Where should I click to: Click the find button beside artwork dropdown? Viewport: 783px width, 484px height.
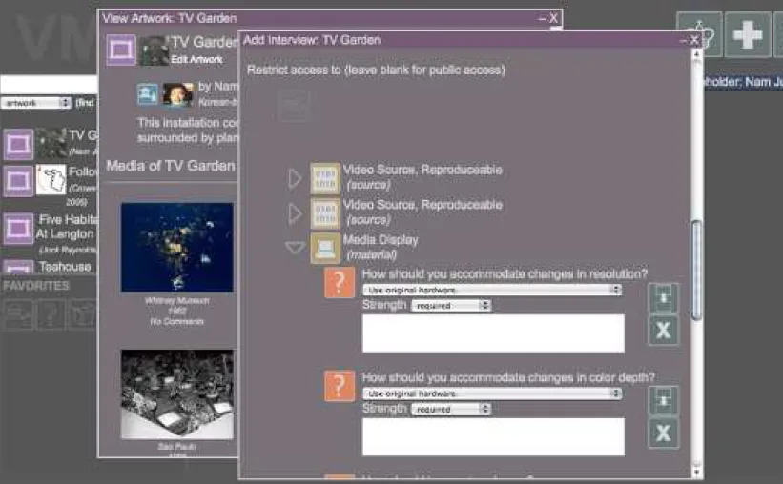click(x=85, y=103)
